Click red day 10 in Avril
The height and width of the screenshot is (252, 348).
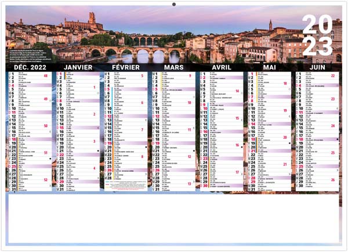pos(205,109)
